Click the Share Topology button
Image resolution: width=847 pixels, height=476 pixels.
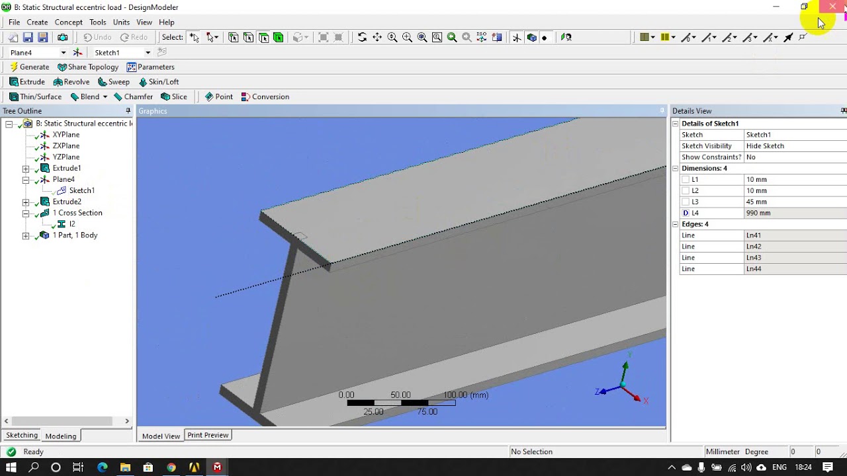[88, 67]
